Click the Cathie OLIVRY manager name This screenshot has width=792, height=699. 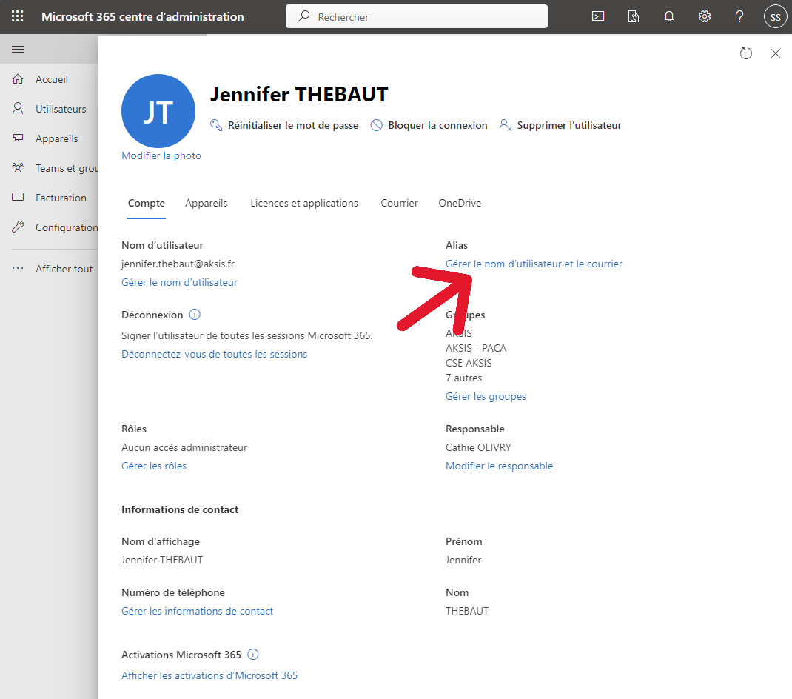(x=478, y=447)
